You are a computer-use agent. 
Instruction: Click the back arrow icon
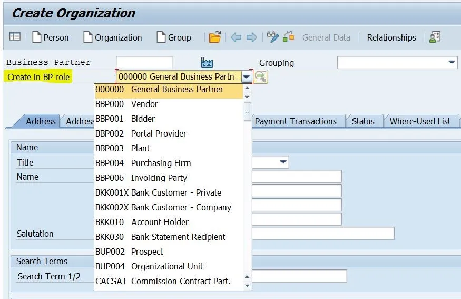tap(236, 37)
